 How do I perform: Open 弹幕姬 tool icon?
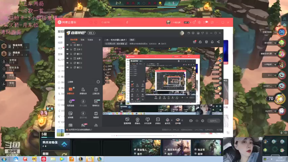(x=96, y=115)
